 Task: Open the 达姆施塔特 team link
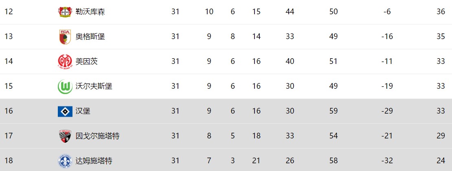(x=94, y=161)
